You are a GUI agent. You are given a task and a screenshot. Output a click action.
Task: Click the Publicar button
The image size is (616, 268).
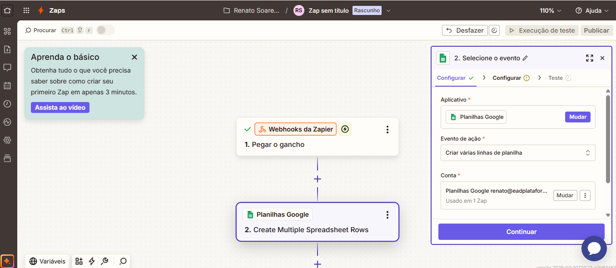click(x=596, y=30)
